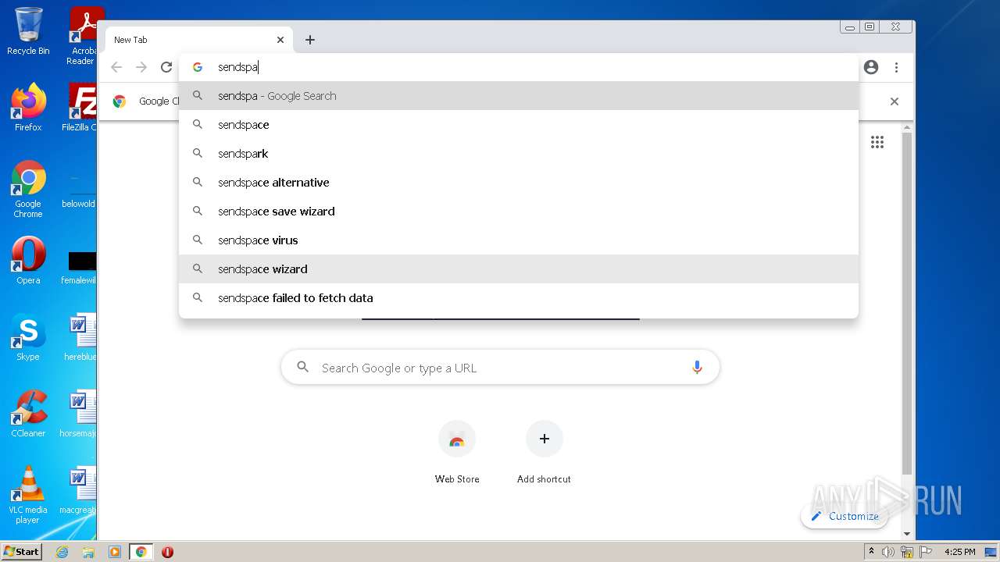This screenshot has height=562, width=1000.
Task: Open Opera desktop shortcut
Action: 28,261
